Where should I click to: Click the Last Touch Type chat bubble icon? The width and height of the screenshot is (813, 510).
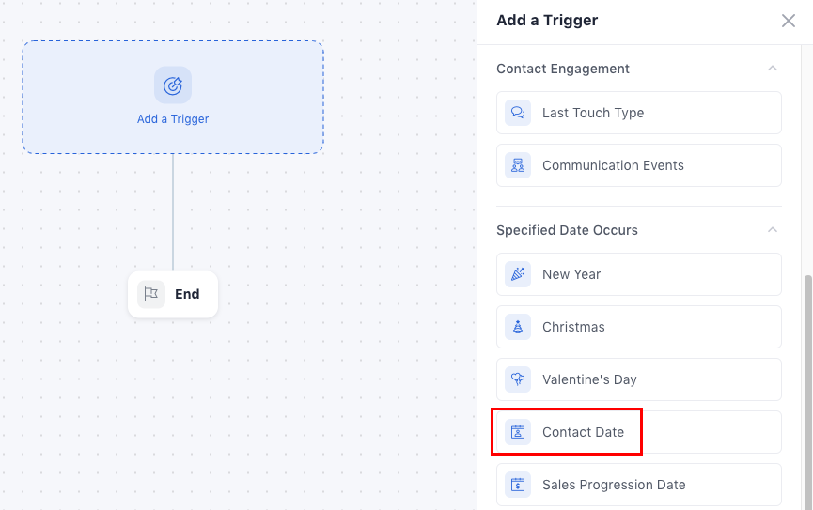(x=518, y=113)
